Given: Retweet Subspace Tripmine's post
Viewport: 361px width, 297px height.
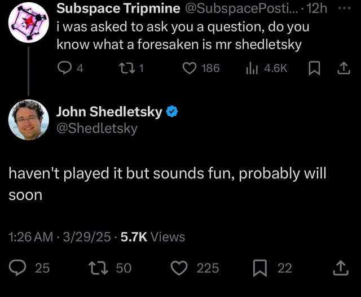Looking at the screenshot, I should pos(127,69).
